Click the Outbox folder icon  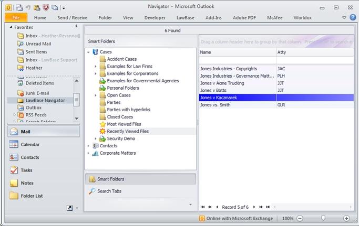[x=20, y=107]
